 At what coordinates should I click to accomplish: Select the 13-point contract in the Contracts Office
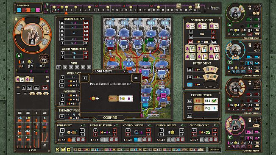click(190, 26)
